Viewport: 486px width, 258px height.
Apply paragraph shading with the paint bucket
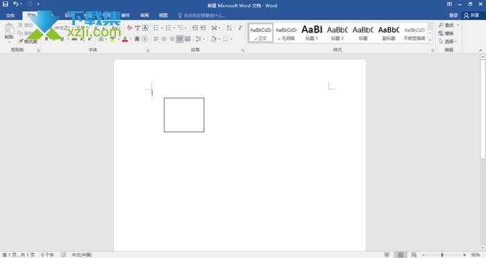(213, 39)
